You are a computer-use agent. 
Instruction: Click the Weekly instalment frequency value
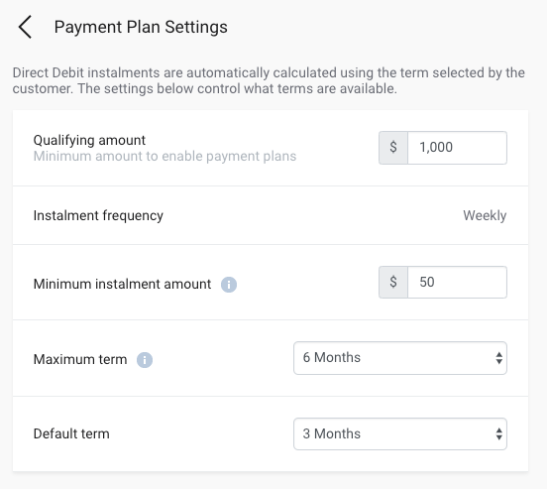pyautogui.click(x=485, y=215)
